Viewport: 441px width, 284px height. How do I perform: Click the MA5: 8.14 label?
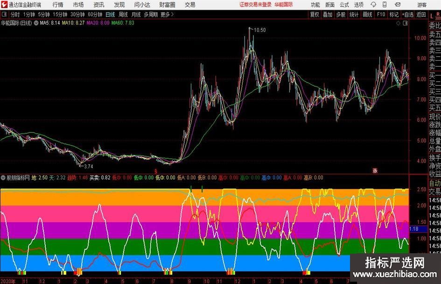[x=50, y=23]
